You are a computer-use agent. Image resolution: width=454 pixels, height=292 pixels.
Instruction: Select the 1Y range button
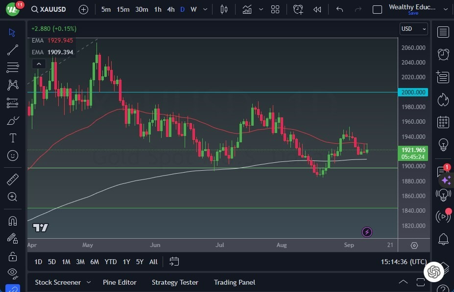126,262
